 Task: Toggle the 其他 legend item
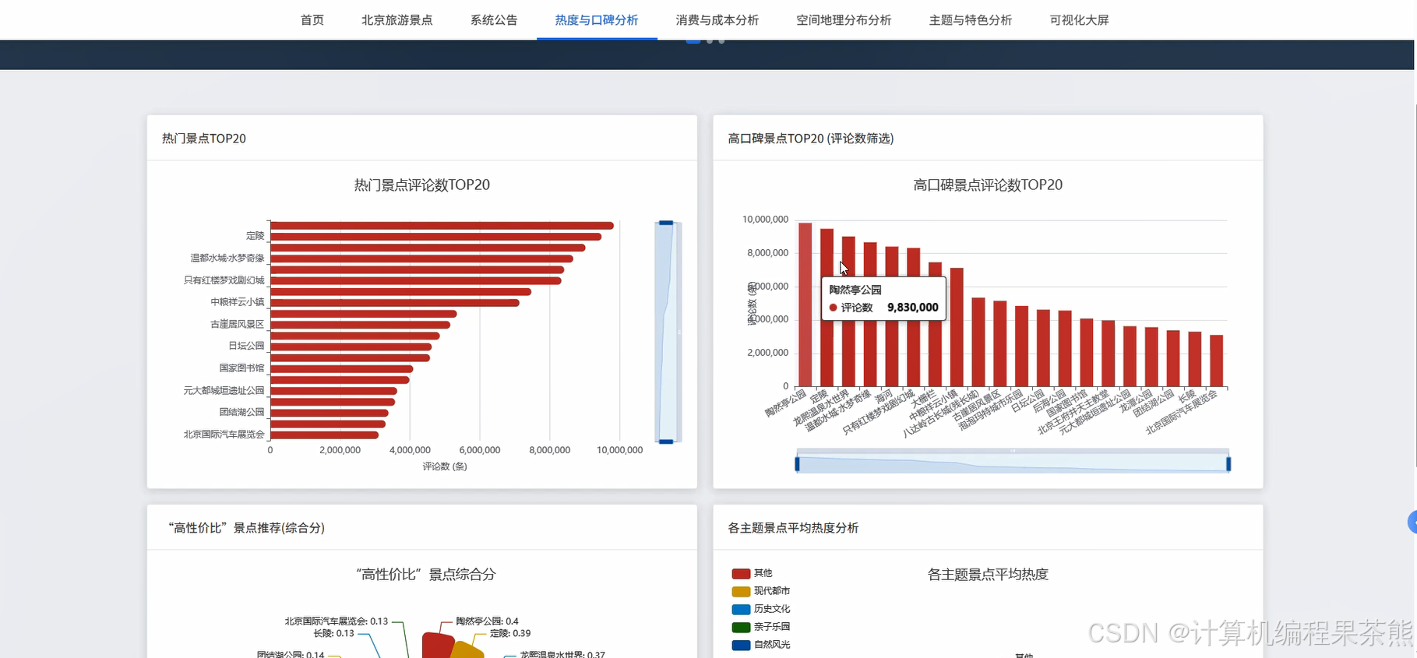(x=753, y=573)
